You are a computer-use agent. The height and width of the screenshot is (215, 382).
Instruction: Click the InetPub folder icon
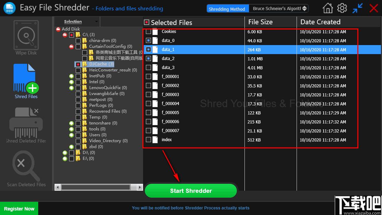point(84,76)
